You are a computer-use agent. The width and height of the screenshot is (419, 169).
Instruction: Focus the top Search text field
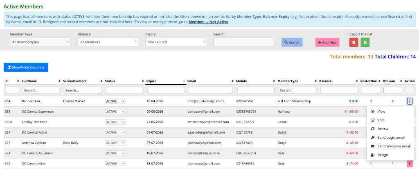tap(244, 42)
